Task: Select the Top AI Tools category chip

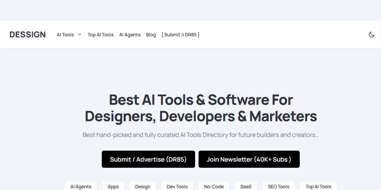Action: click(318, 186)
